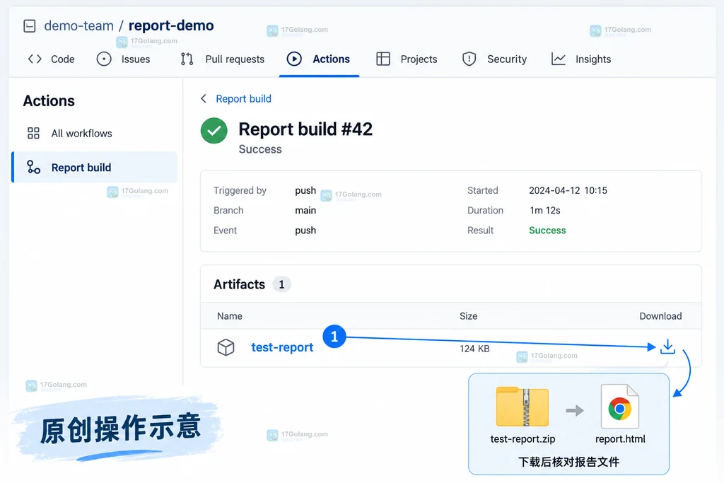Click the Artifacts count badge 1

[281, 284]
